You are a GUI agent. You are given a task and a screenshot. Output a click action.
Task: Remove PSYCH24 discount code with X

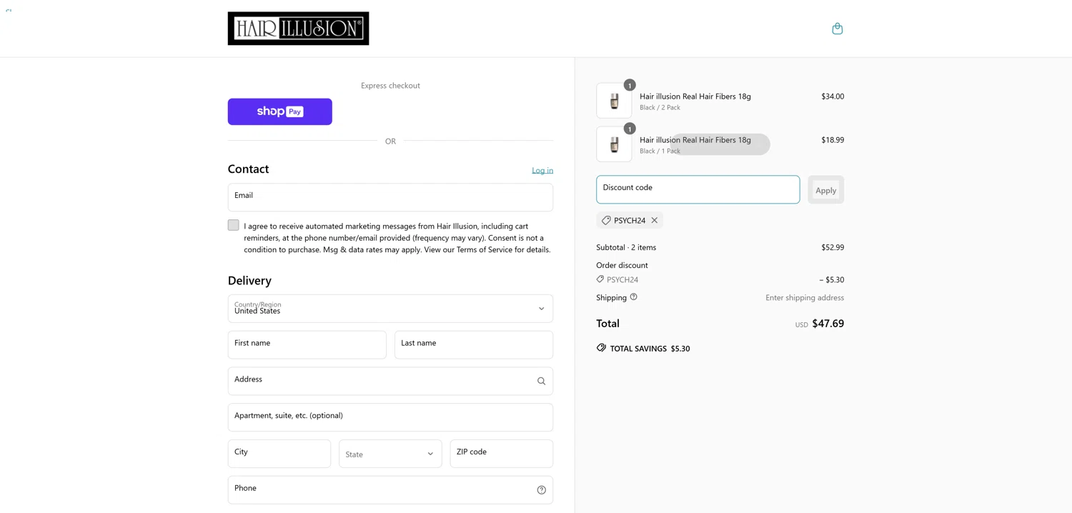pos(654,220)
